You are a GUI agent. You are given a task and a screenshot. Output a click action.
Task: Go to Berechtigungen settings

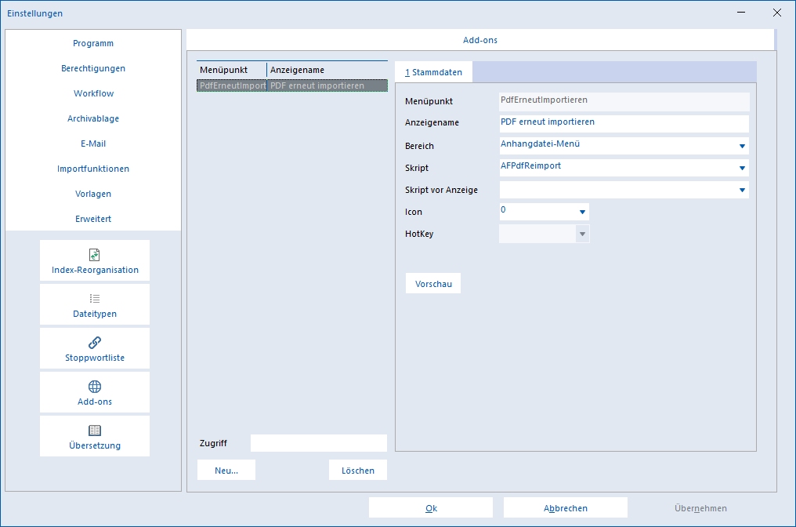(x=93, y=68)
